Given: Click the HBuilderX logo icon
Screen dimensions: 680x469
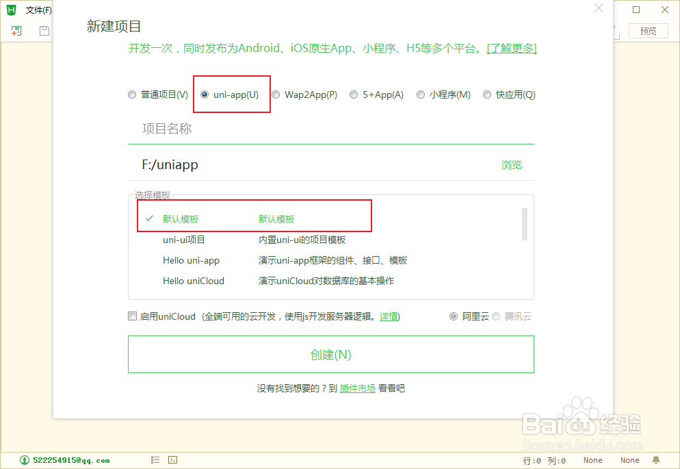Looking at the screenshot, I should [11, 10].
